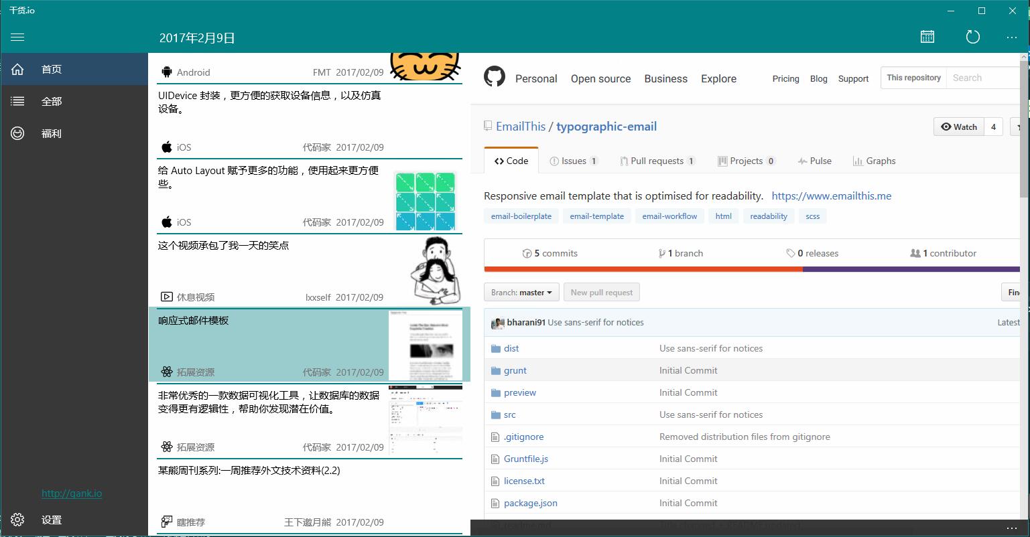Switch to the Graphs tab
This screenshot has width=1030, height=537.
[874, 161]
